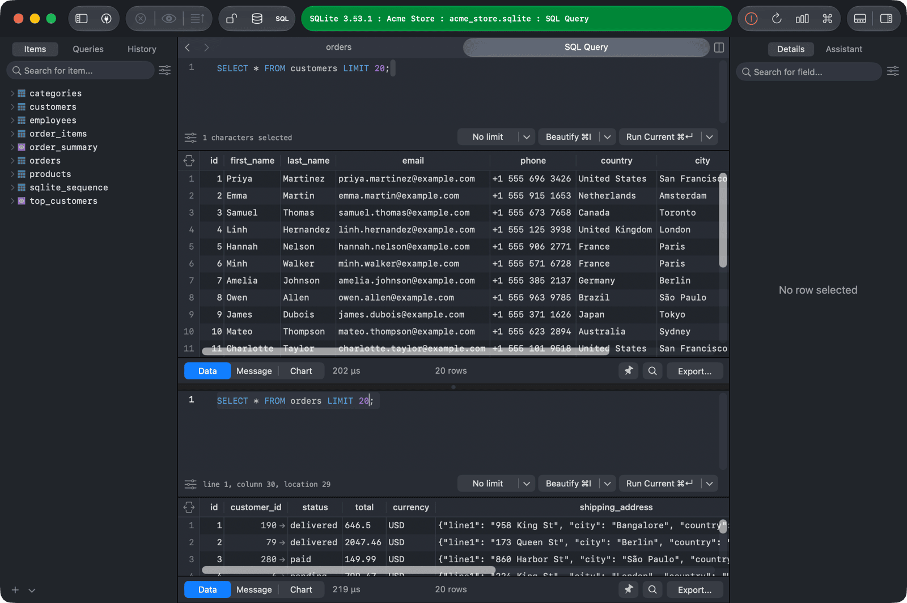Viewport: 907px width, 603px height.
Task: Pin the orders query result
Action: [629, 589]
